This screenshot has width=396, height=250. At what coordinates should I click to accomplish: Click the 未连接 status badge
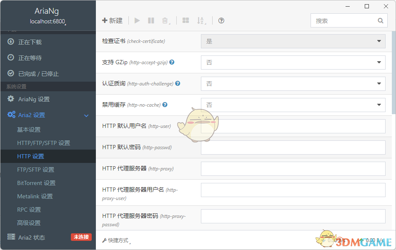coord(81,237)
